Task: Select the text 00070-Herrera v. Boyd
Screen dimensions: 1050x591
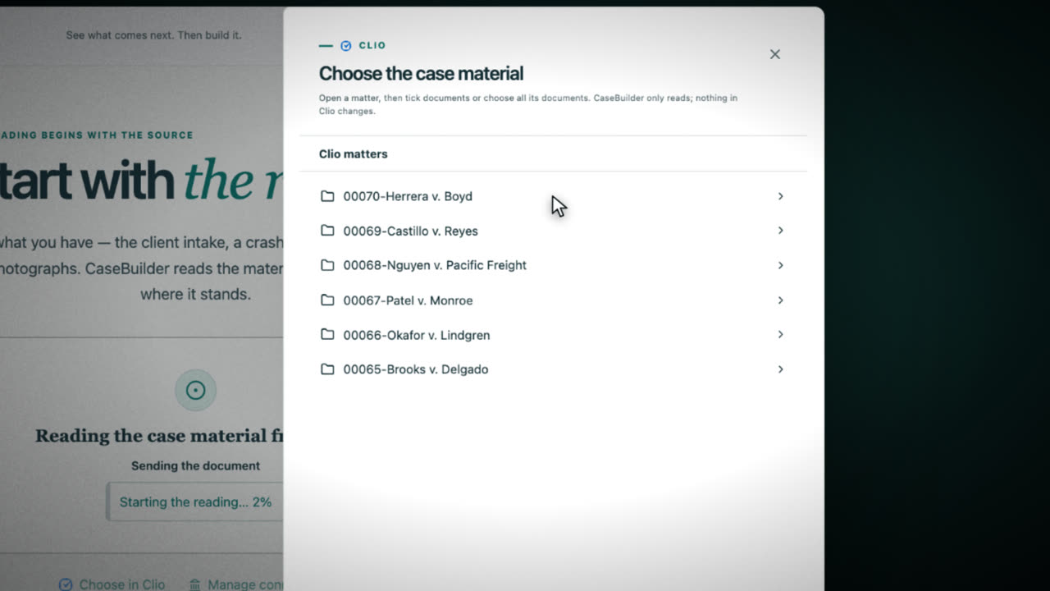Action: 408,196
